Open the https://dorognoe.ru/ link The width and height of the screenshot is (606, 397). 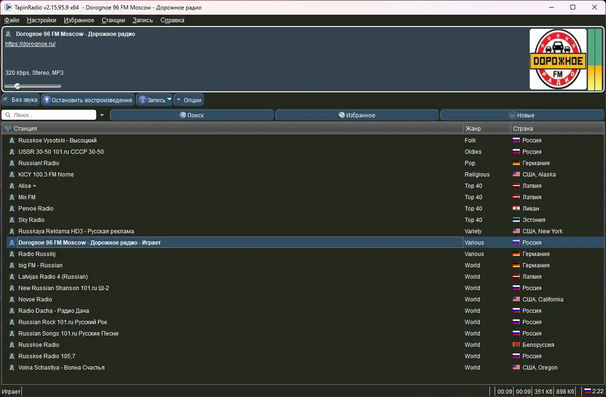click(30, 44)
